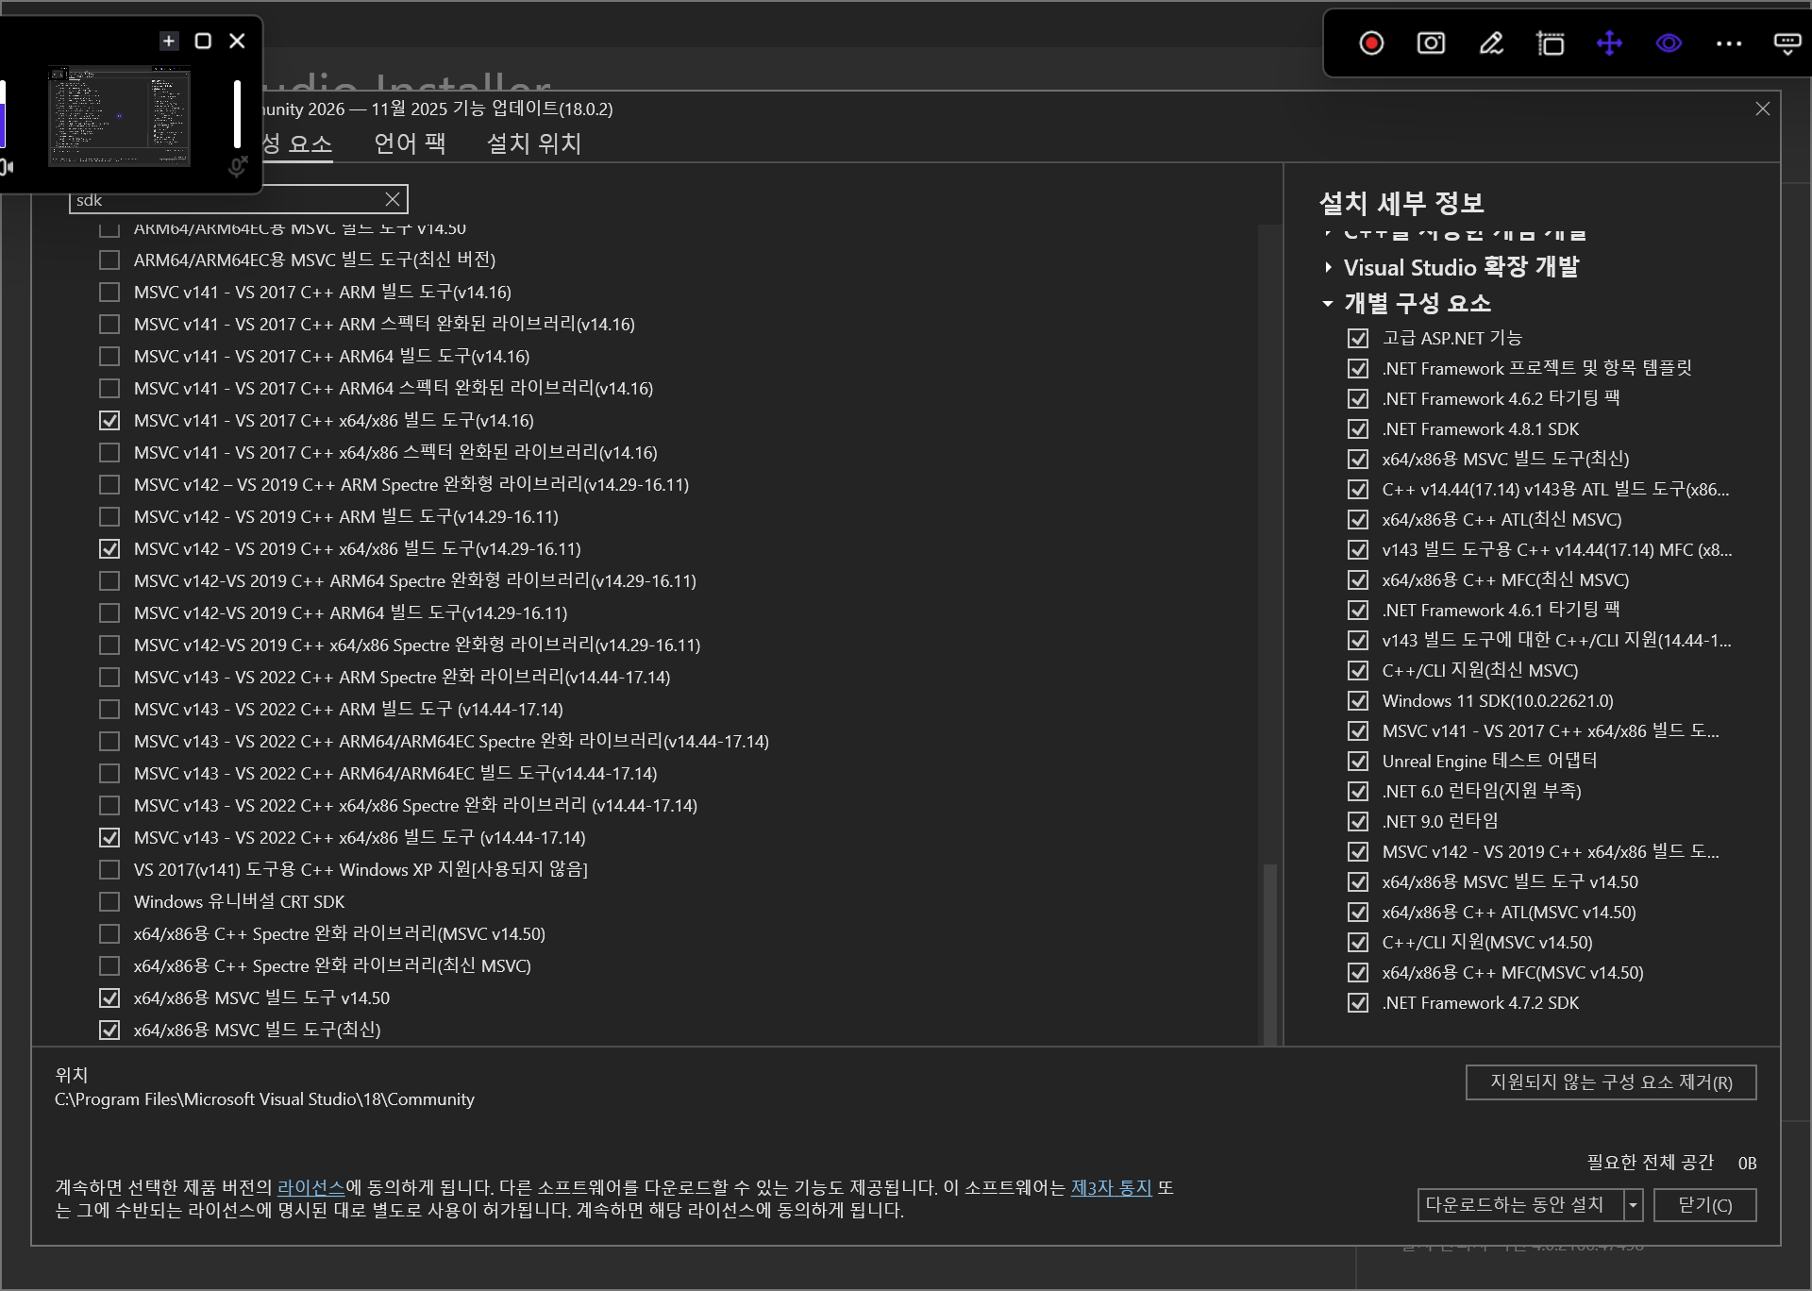Collapse the 개별 구성 요소 section
The width and height of the screenshot is (1812, 1291).
(x=1326, y=304)
